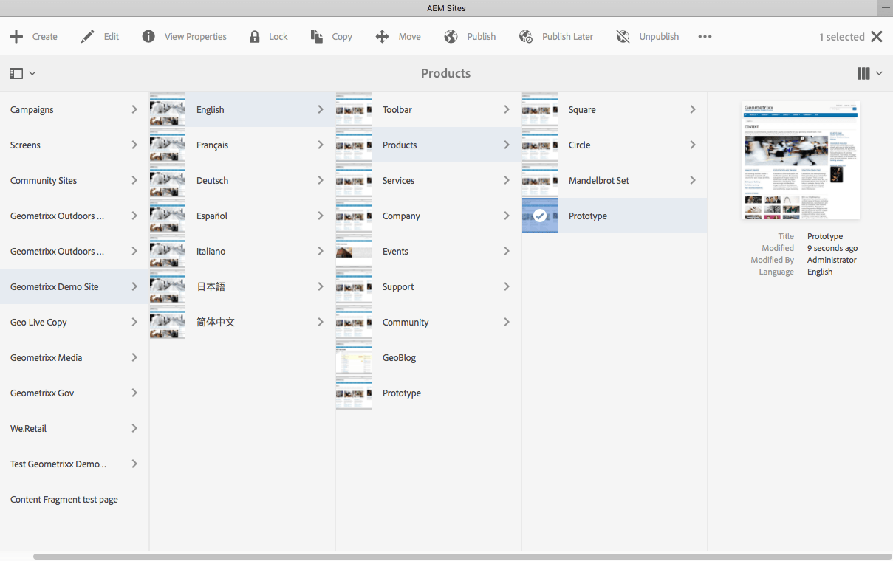
Task: Click the Unpublish crossed globe icon
Action: tap(623, 37)
